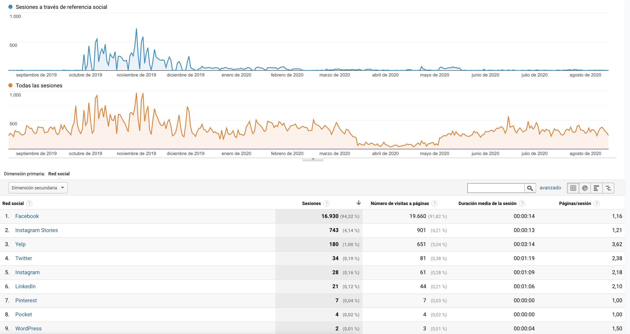Switch to data table view icon

573,188
